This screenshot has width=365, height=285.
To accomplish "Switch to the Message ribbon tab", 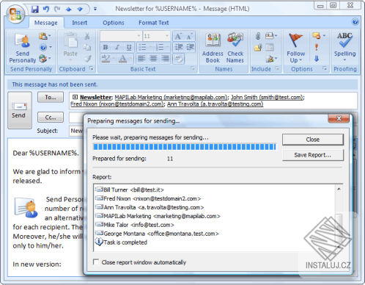I will click(46, 23).
